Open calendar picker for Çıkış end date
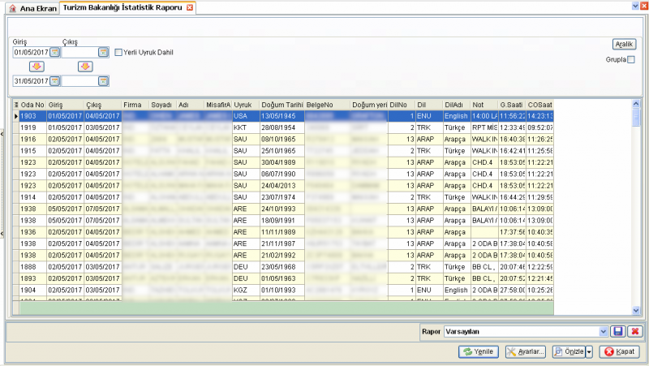 [x=103, y=81]
